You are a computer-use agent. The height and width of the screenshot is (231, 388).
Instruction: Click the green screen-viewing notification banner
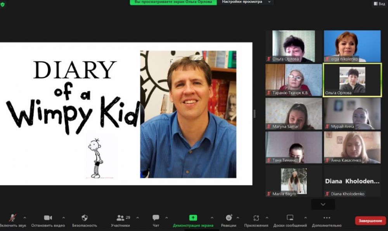pyautogui.click(x=173, y=2)
